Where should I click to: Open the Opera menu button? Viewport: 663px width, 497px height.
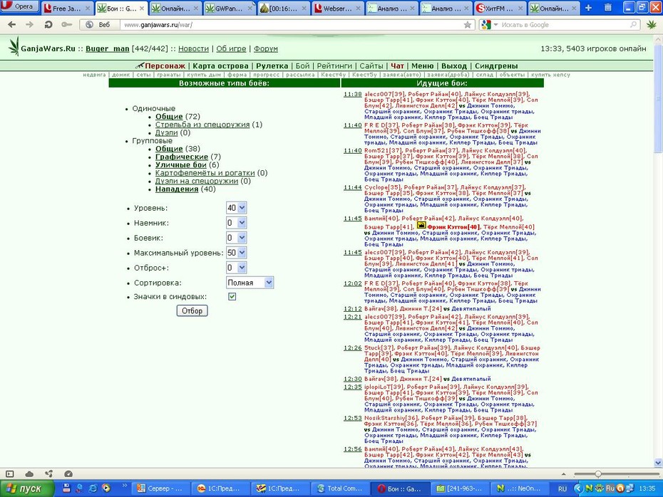click(x=19, y=6)
